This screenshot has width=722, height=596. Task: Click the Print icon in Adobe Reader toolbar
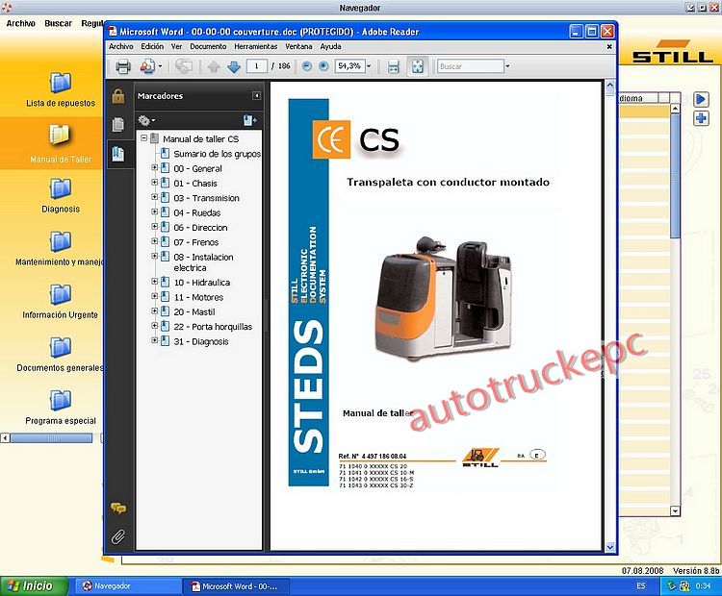pos(122,66)
